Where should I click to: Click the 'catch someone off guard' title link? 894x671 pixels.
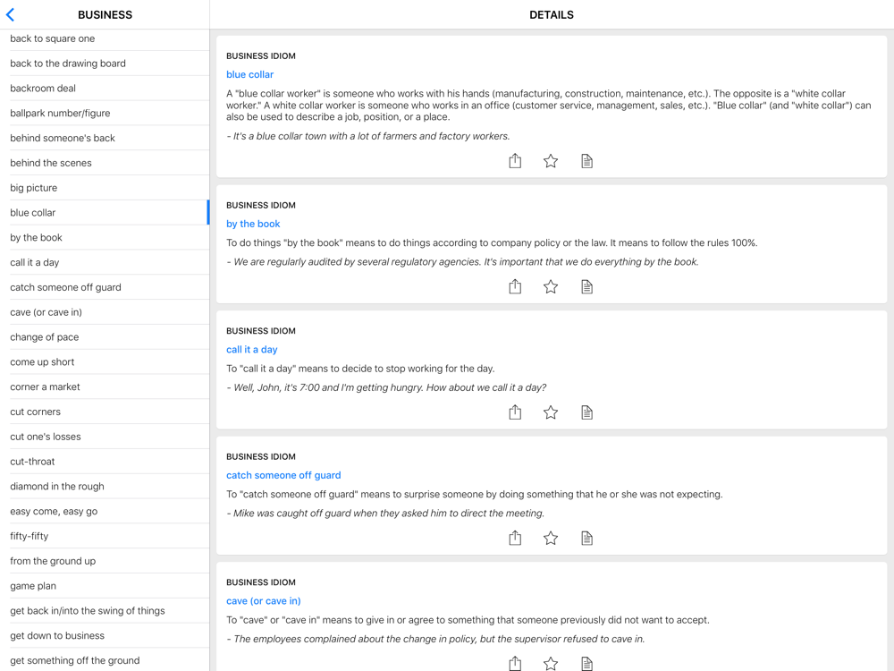(x=283, y=475)
